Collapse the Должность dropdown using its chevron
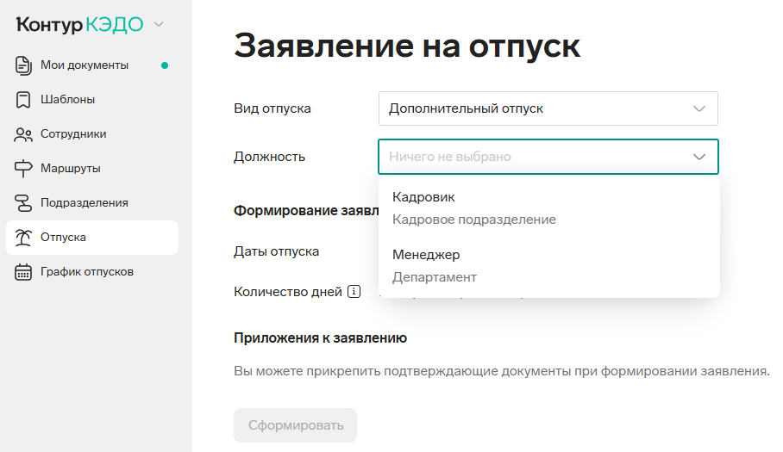Image resolution: width=783 pixels, height=452 pixels. pyautogui.click(x=699, y=158)
